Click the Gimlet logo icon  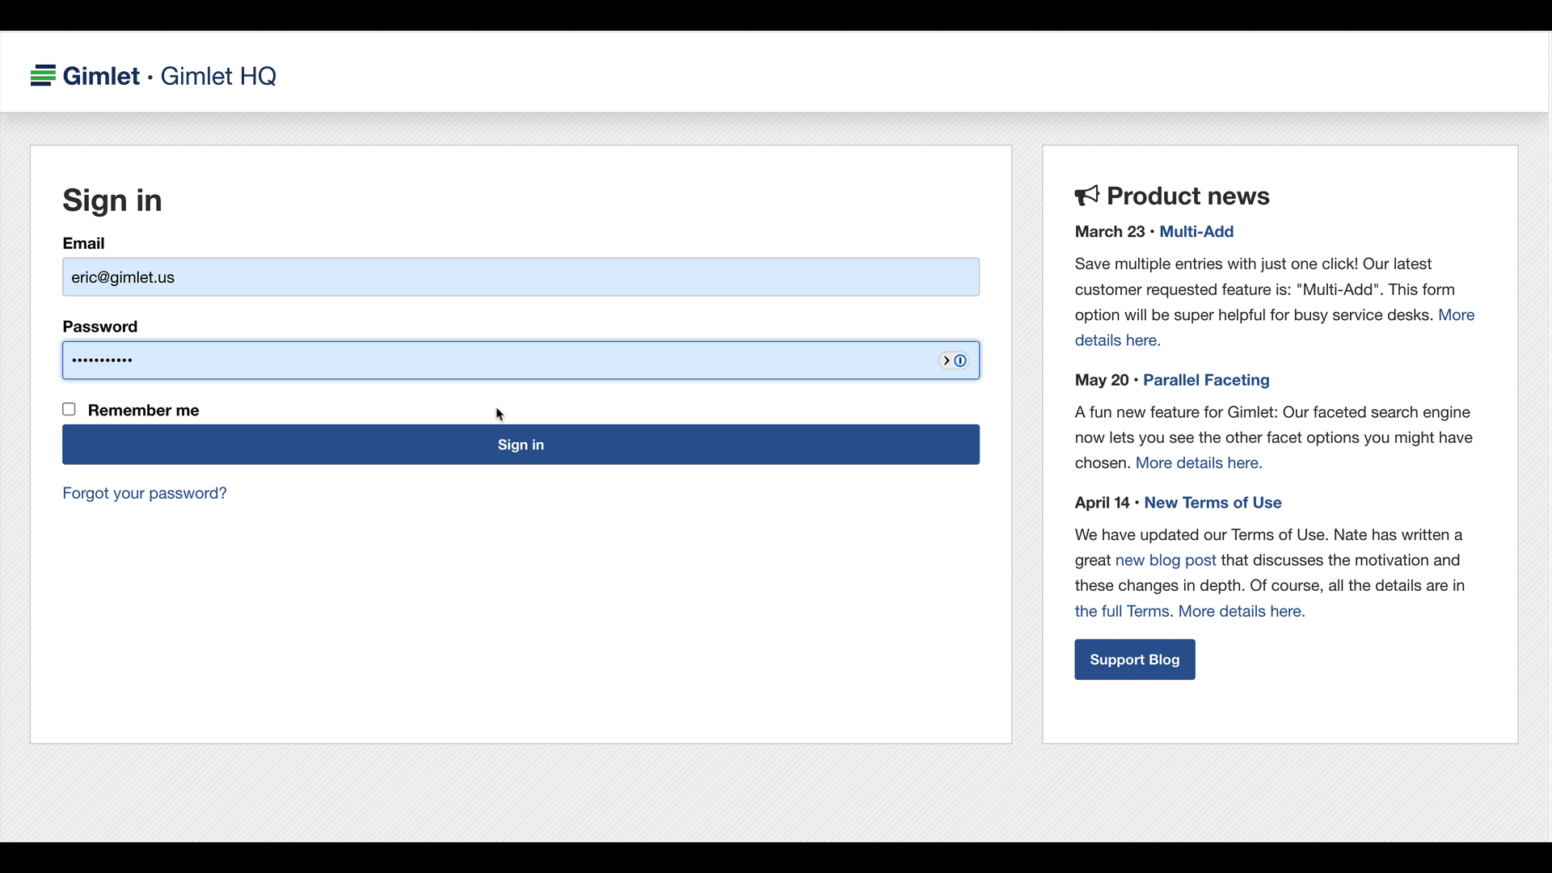[43, 76]
